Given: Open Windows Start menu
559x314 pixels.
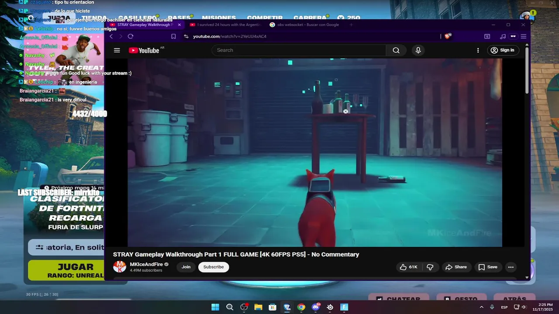Looking at the screenshot, I should coord(215,307).
